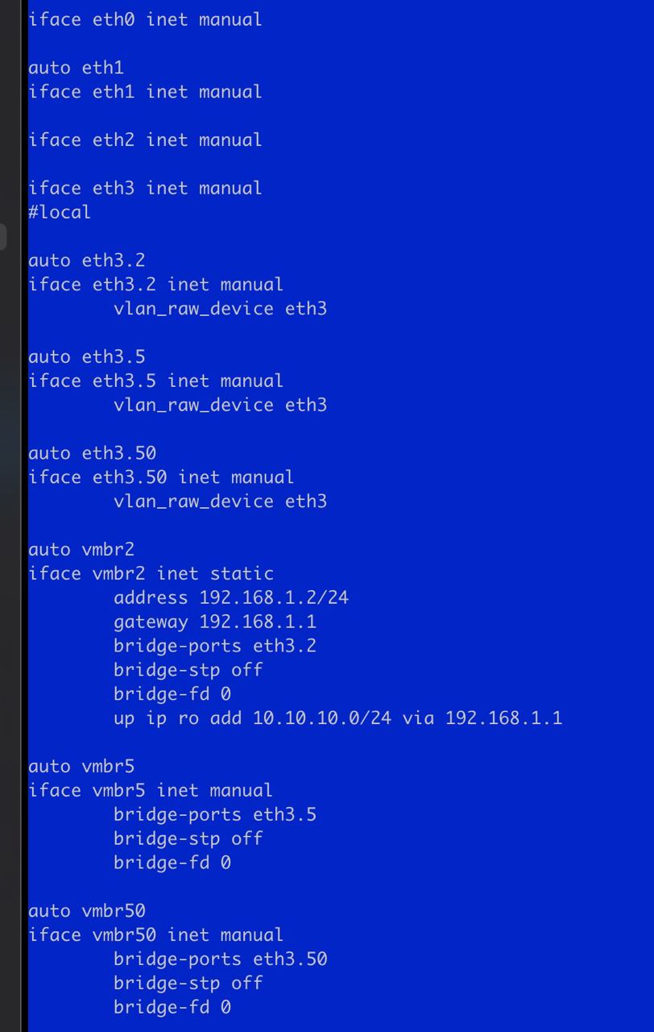The height and width of the screenshot is (1032, 654).
Task: Click the 'iface eth3.50 inet manual' line
Action: [x=161, y=477]
